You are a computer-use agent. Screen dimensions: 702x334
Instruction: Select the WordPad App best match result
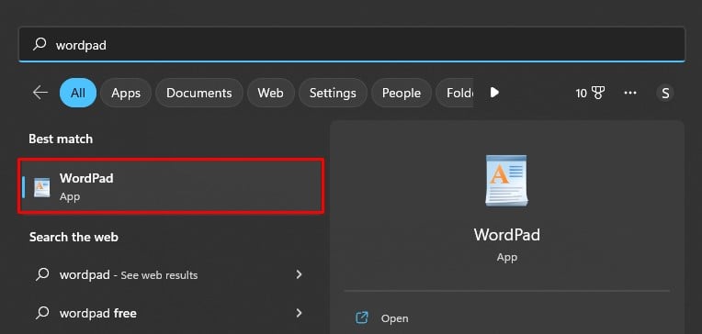point(171,186)
